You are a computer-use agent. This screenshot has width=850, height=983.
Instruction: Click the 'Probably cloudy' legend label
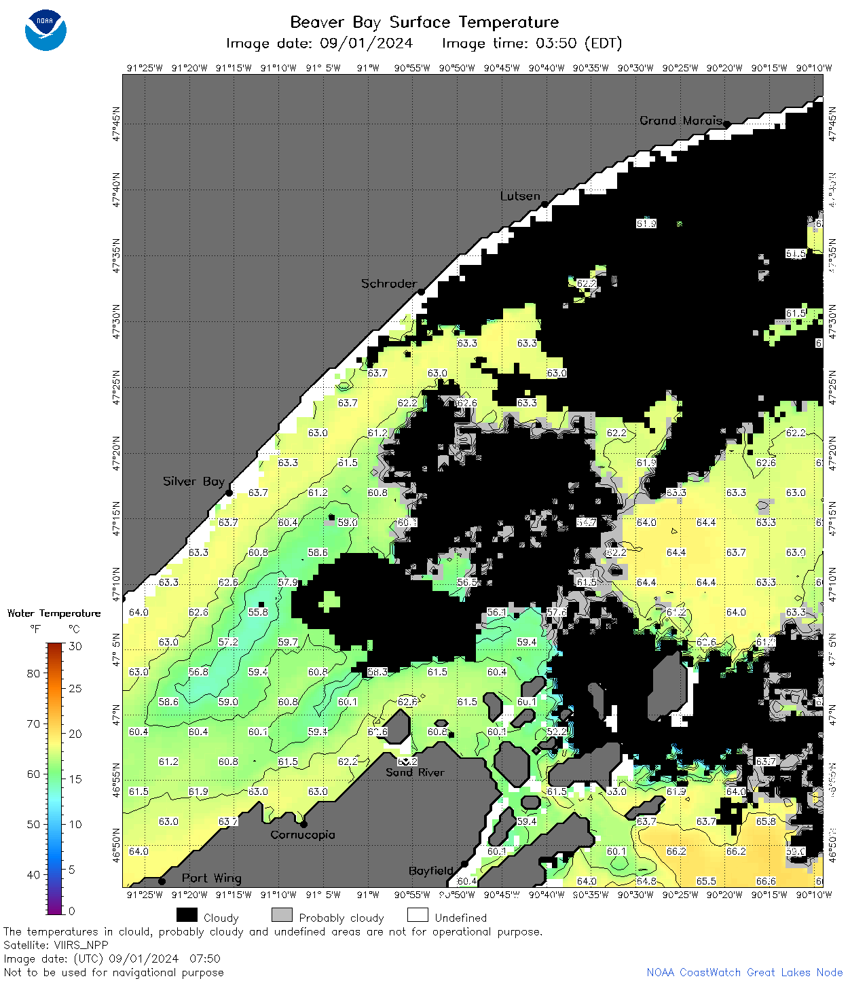pos(341,918)
